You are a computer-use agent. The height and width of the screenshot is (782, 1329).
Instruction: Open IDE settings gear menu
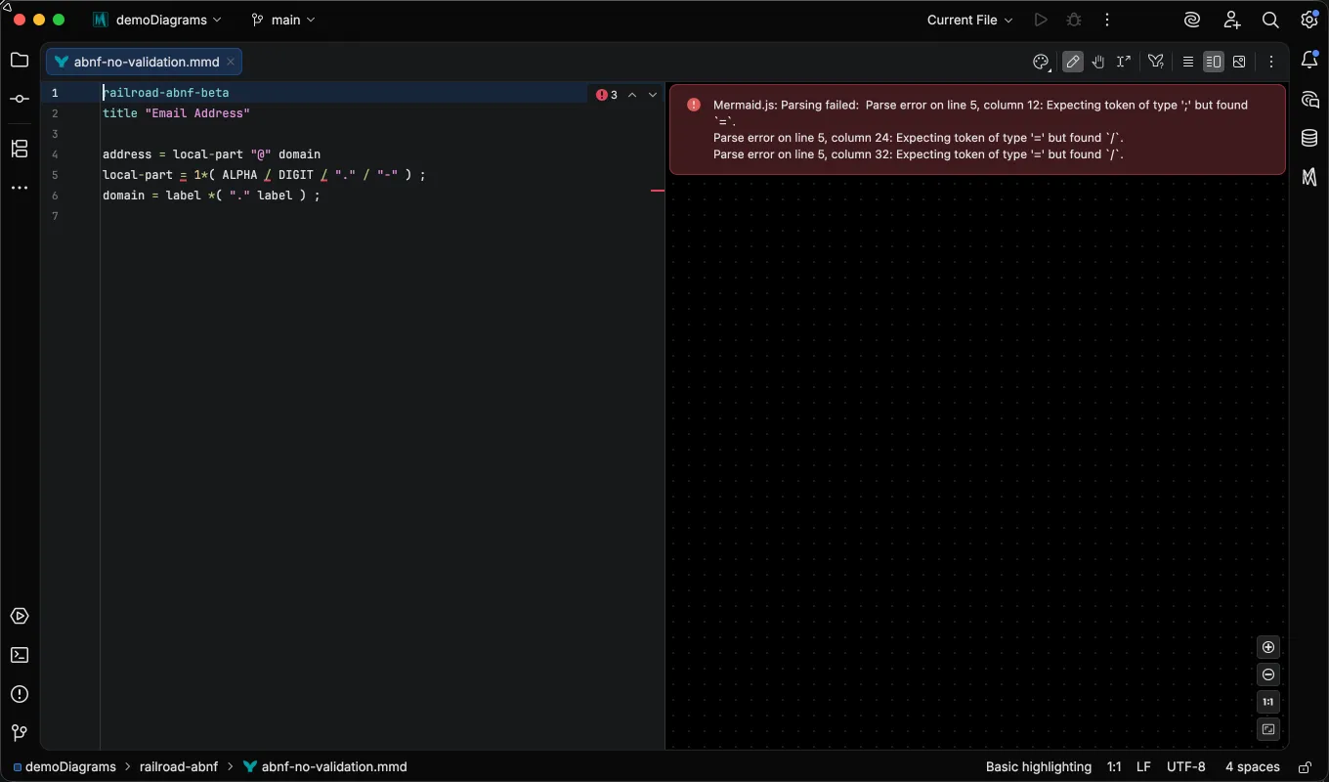click(1309, 20)
